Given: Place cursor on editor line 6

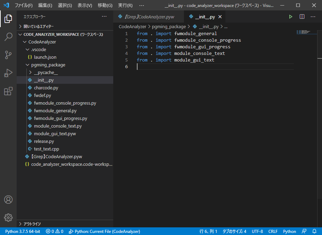Looking at the screenshot, I should coord(215,67).
